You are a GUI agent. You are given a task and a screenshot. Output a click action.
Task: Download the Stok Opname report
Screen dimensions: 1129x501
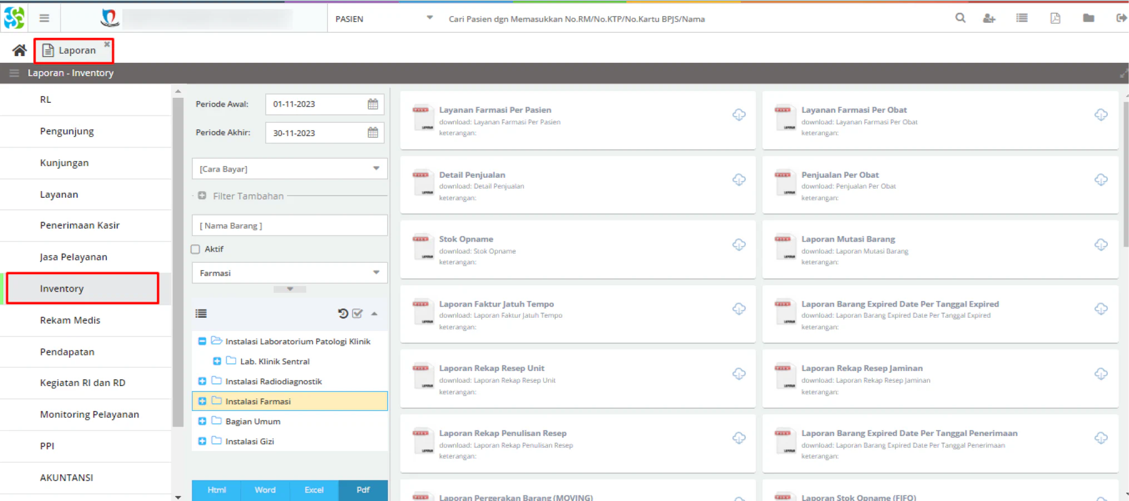[x=739, y=244]
